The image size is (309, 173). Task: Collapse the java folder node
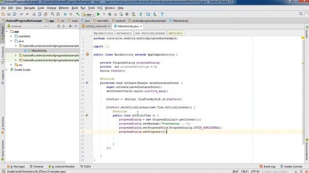point(12,41)
